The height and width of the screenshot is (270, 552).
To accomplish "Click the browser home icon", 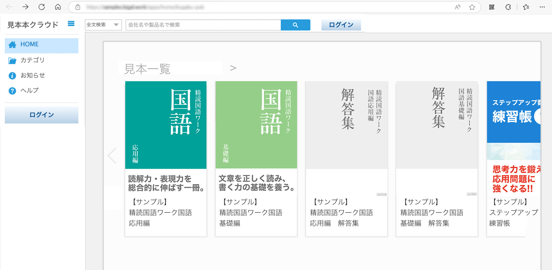I will point(58,7).
